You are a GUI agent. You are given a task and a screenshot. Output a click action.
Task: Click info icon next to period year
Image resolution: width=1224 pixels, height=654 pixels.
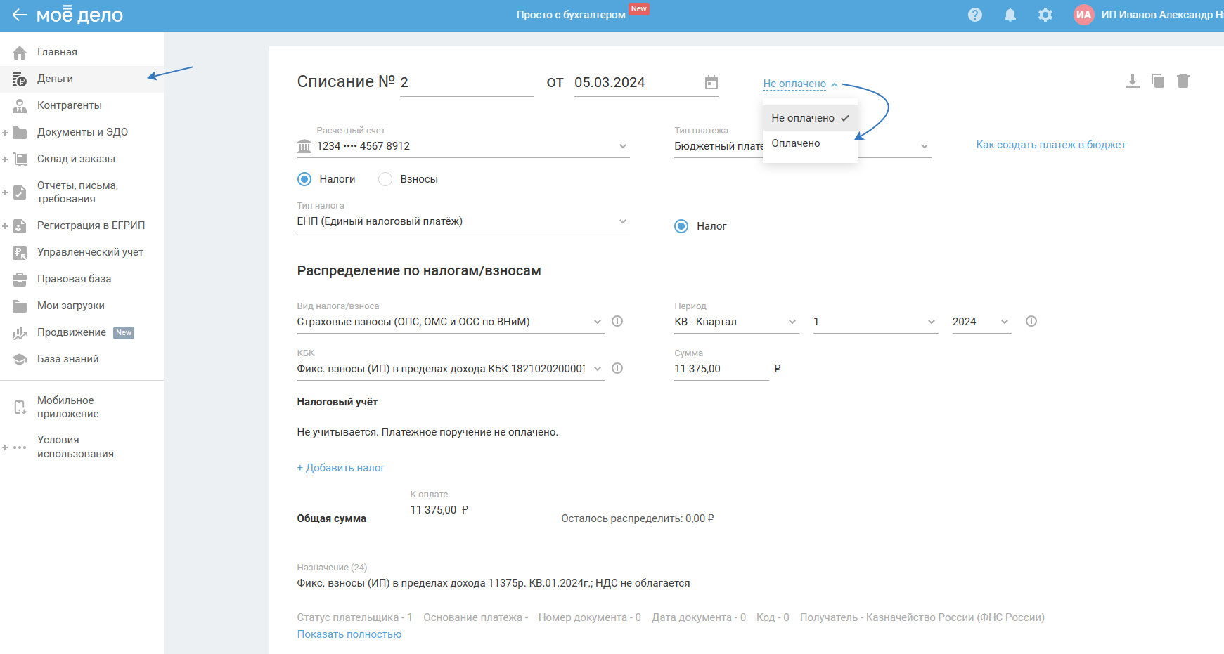(x=1031, y=321)
